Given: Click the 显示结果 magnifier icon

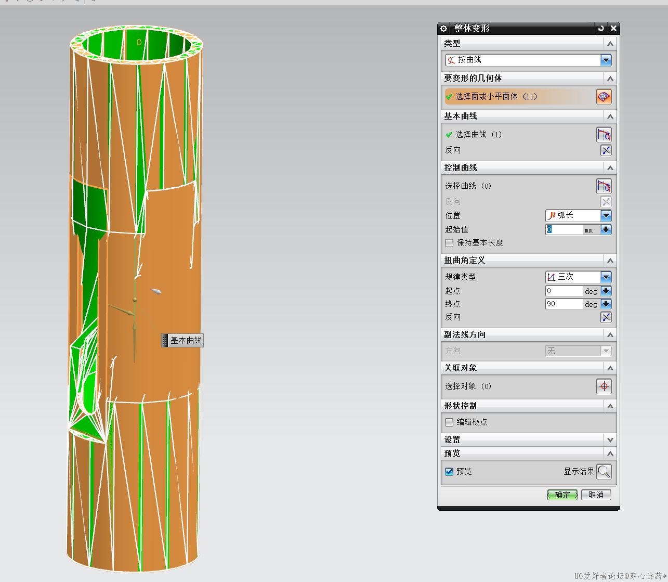Looking at the screenshot, I should tap(604, 472).
